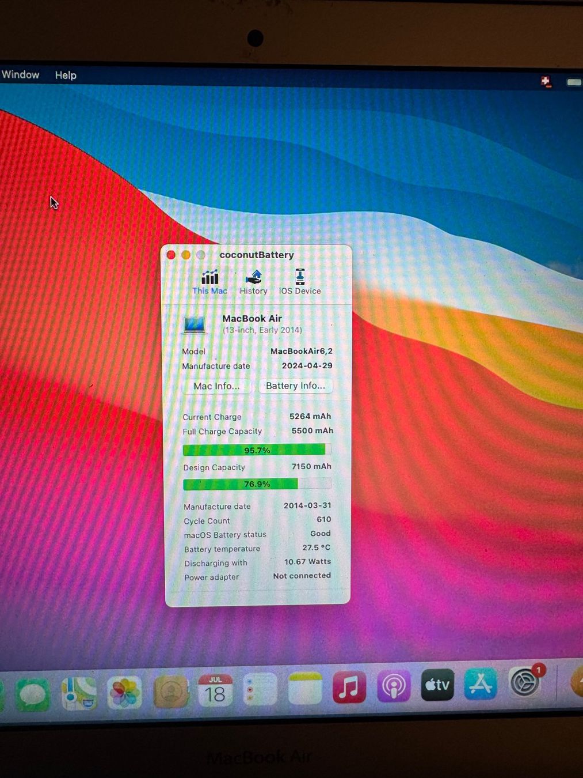Launch the Music app
Viewport: 583px width, 778px height.
click(x=349, y=687)
